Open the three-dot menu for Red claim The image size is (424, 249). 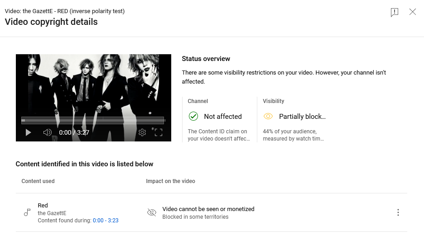click(x=398, y=212)
